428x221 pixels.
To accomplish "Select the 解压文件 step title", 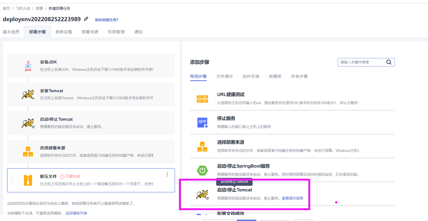I will coord(48,177).
